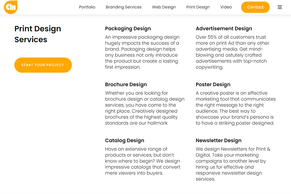
Task: Follow the Brochure Design heading link
Action: pos(126,85)
